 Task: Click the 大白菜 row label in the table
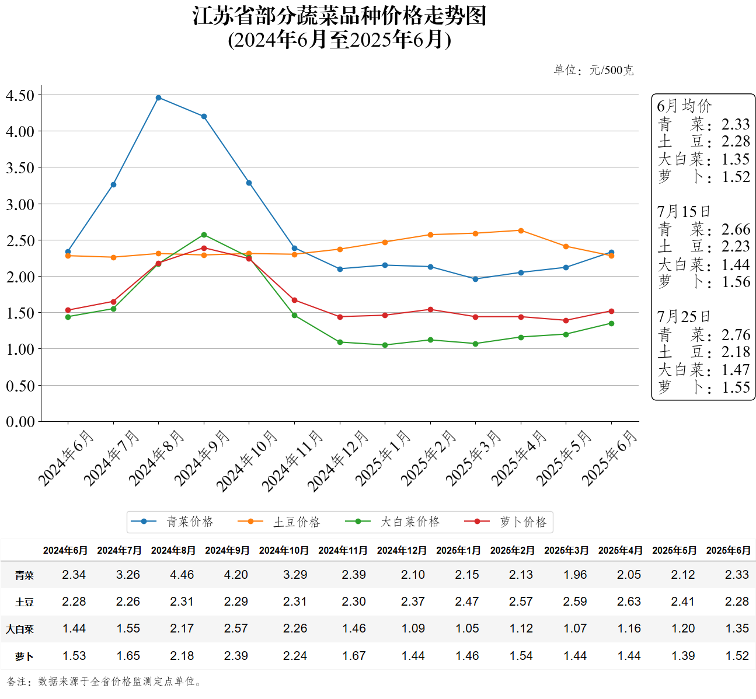coord(20,629)
